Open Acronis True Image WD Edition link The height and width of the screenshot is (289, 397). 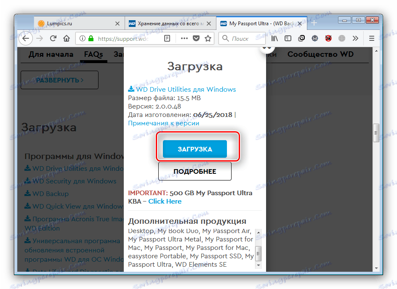click(x=74, y=223)
